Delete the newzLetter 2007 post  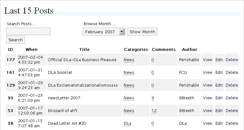point(232,98)
